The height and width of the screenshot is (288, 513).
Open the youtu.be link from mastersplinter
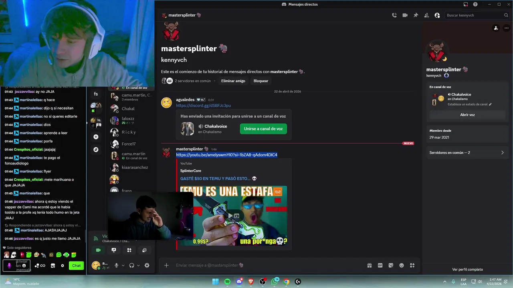[226, 155]
